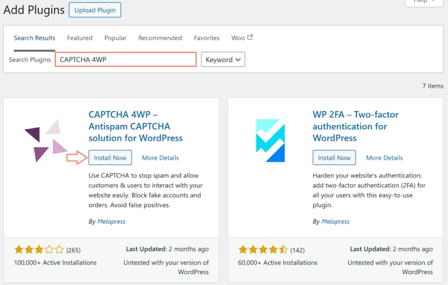Click CAPTCHA 4WP plugin description text
Image resolution: width=448 pixels, height=285 pixels.
pos(145,190)
